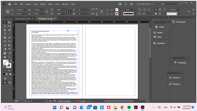Expand the stroke weight dropdown
This screenshot has width=197, height=111.
tap(135, 10)
